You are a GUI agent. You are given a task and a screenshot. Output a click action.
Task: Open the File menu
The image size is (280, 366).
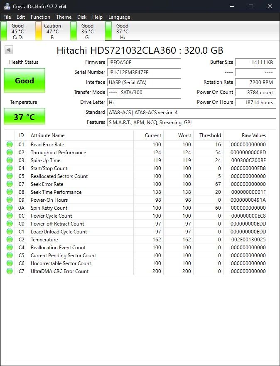(x=7, y=17)
